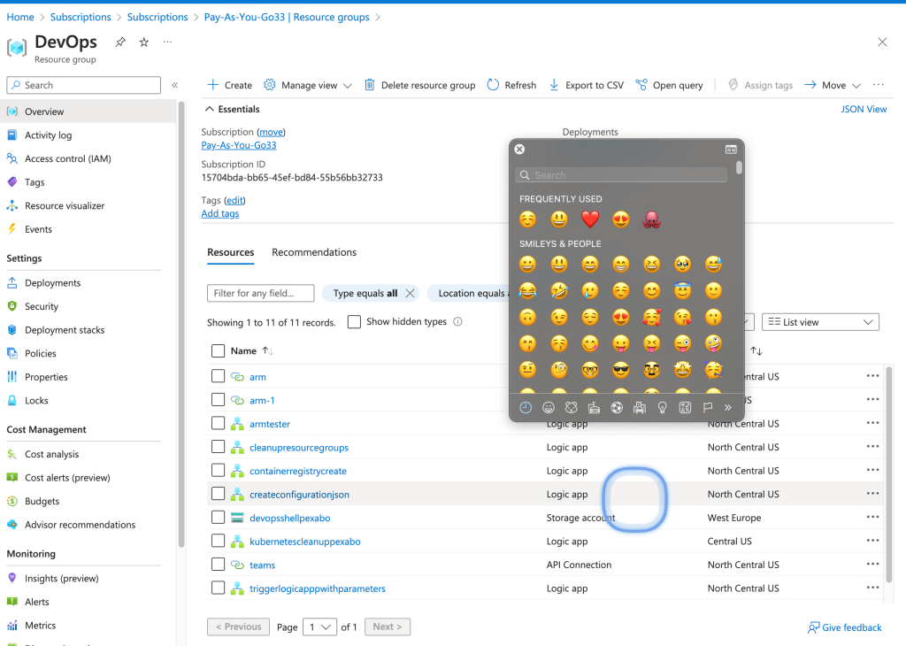The height and width of the screenshot is (646, 906).
Task: Switch to the Recommendations tab
Action: click(314, 252)
